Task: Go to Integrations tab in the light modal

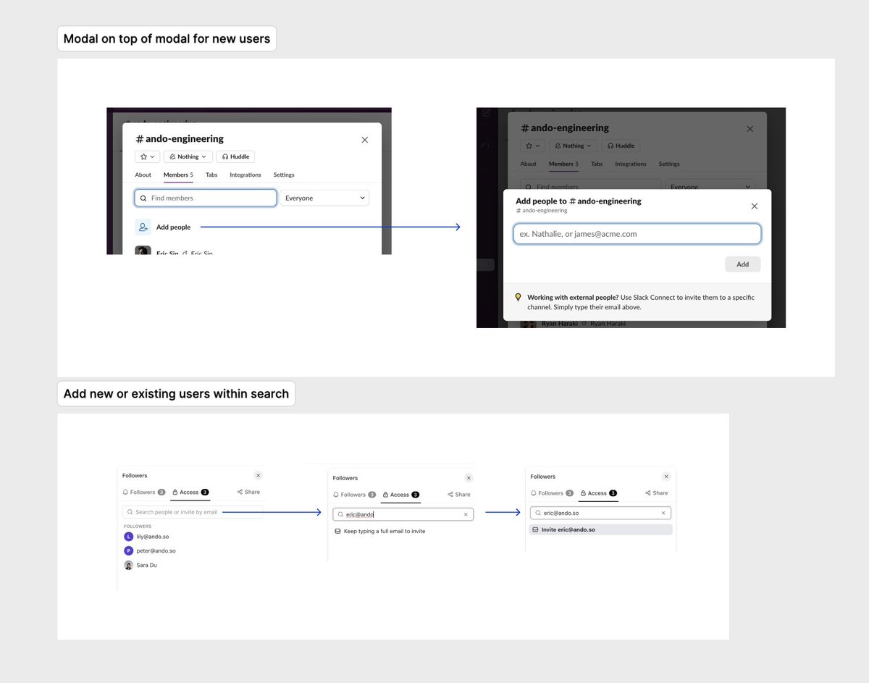Action: click(x=245, y=175)
